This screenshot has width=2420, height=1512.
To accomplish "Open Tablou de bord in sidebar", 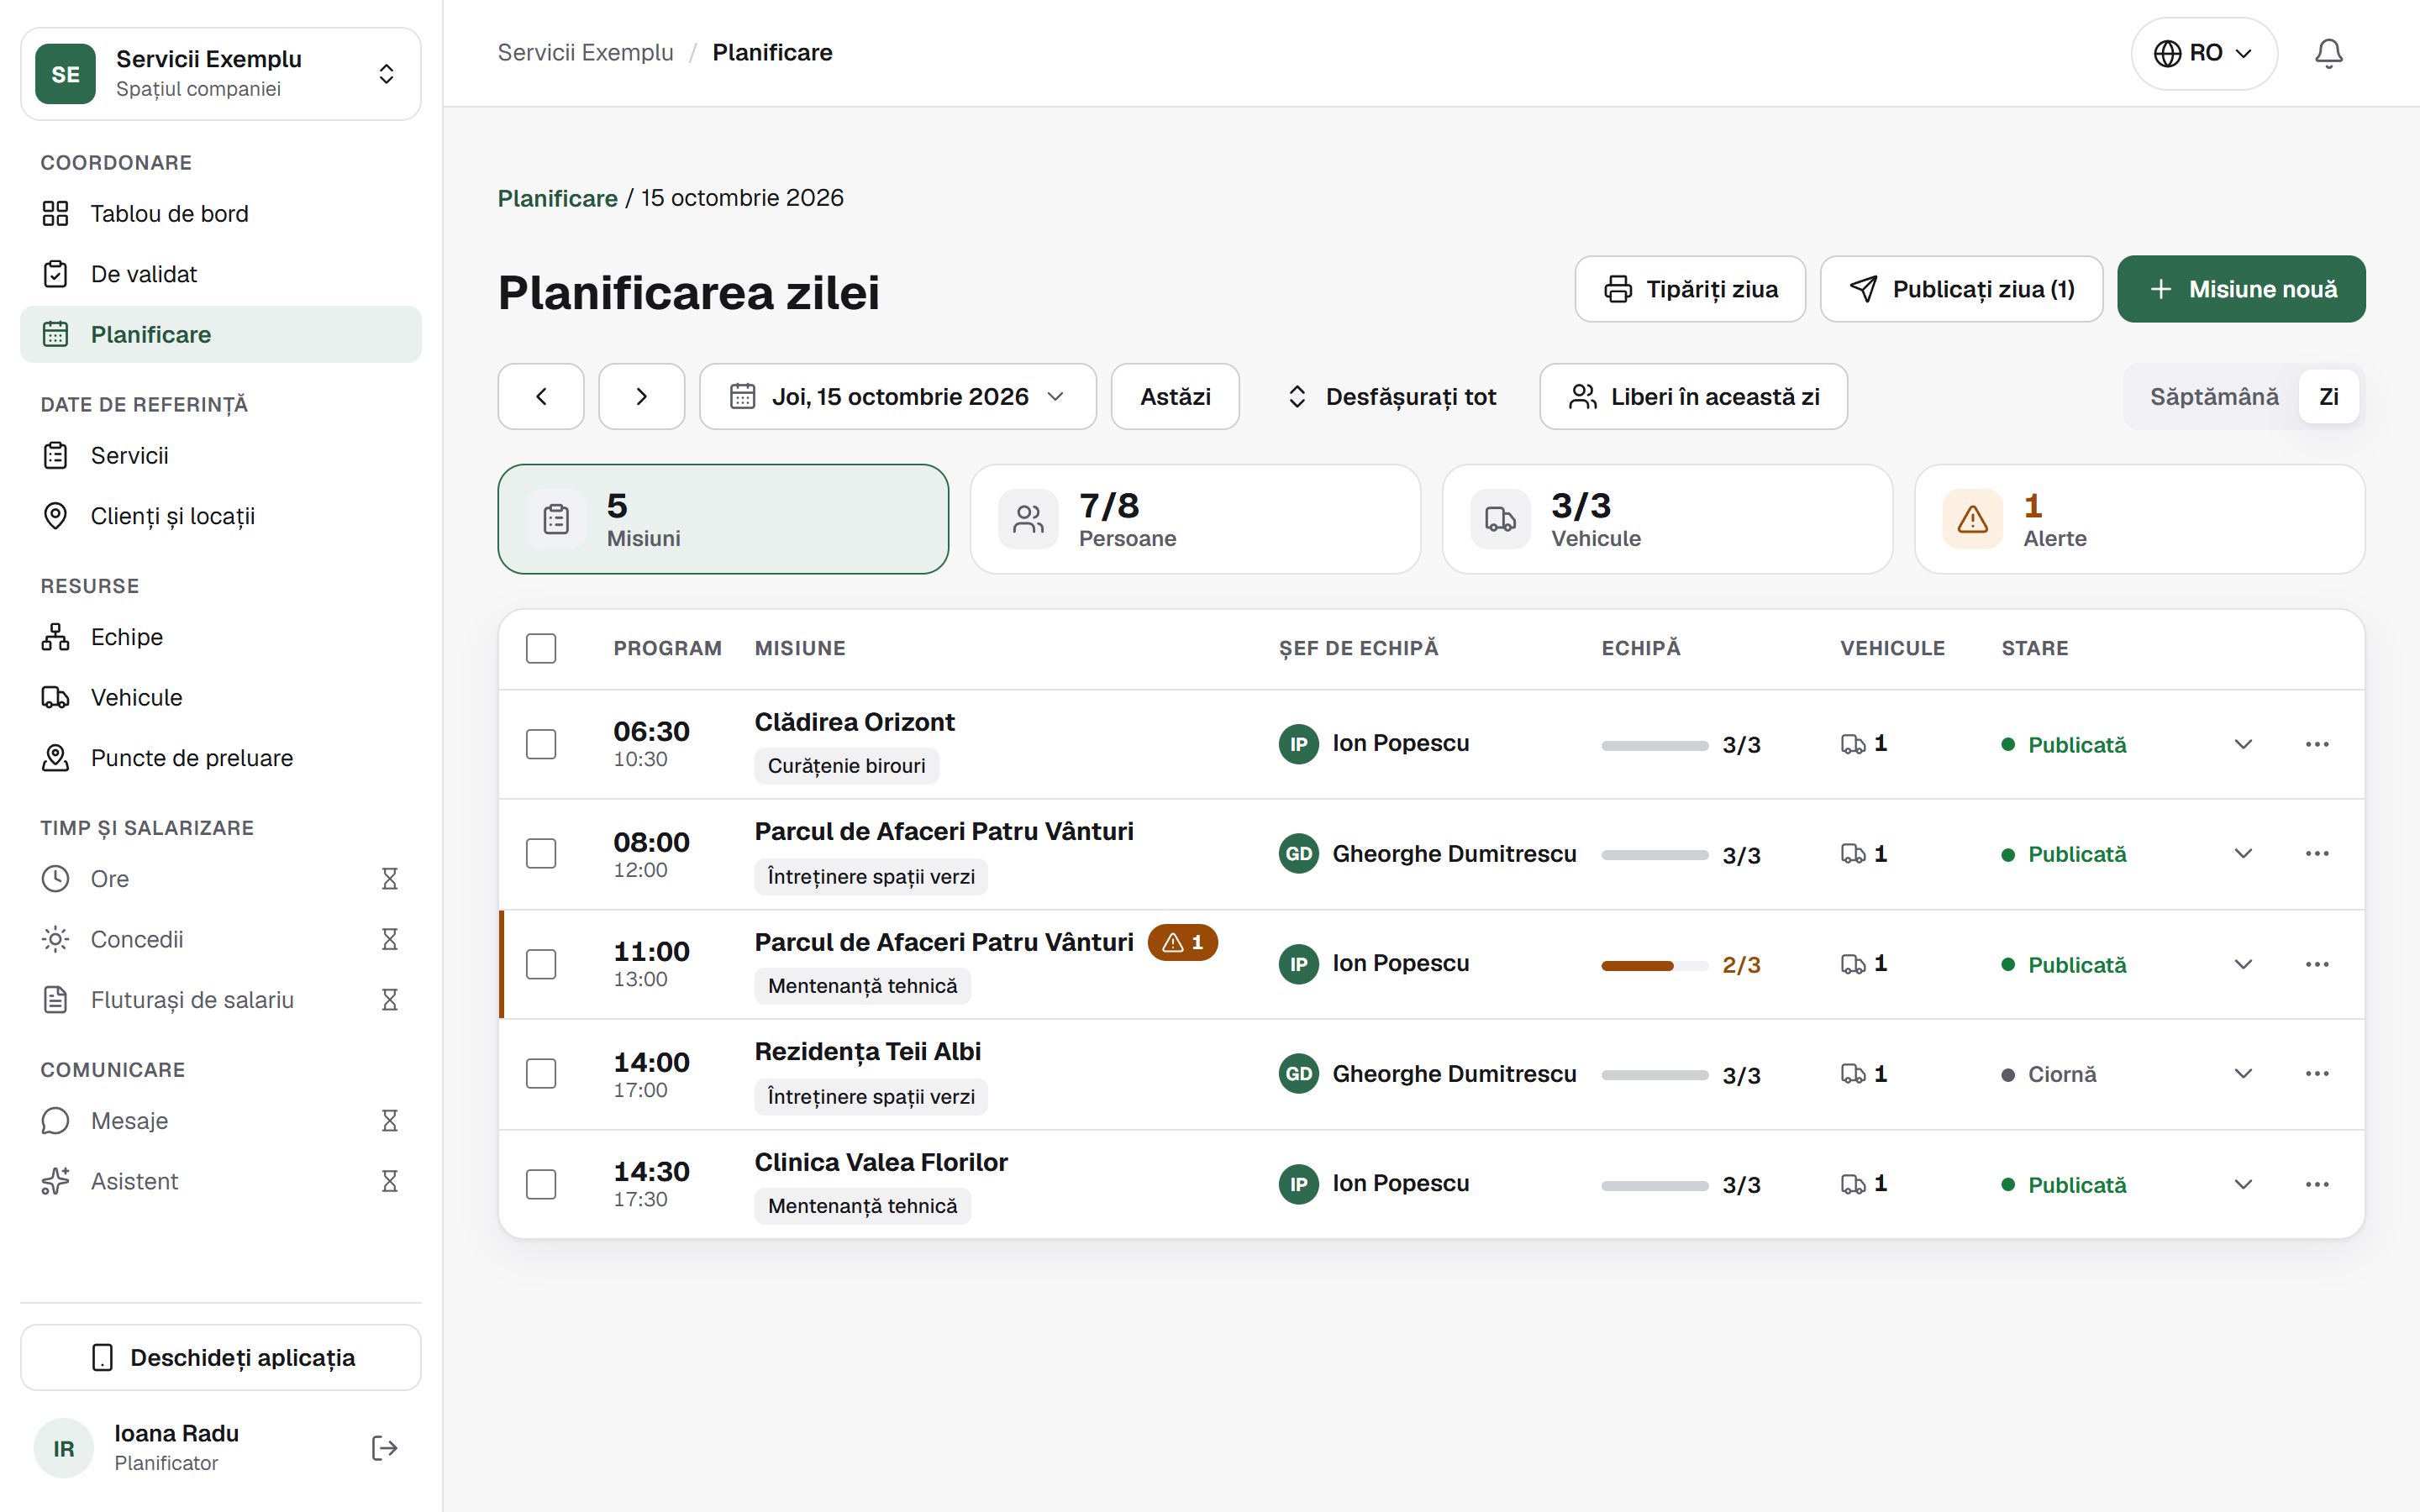I will tap(221, 213).
